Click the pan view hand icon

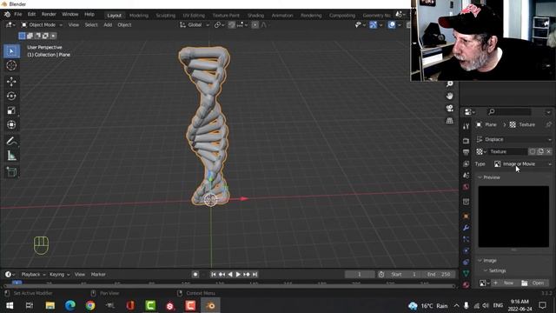tap(450, 96)
